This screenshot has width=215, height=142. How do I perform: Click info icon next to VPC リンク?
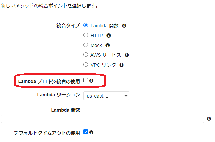coord(121,65)
